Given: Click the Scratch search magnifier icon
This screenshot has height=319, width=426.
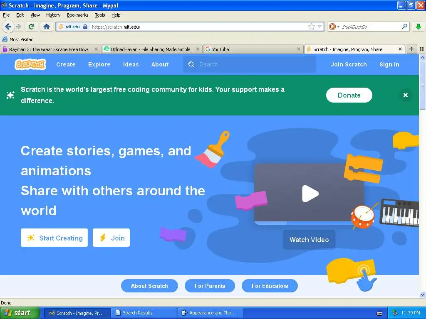Looking at the screenshot, I should (191, 64).
